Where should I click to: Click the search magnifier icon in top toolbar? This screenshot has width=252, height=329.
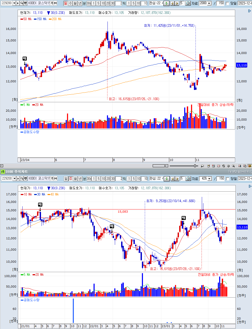click(22, 3)
